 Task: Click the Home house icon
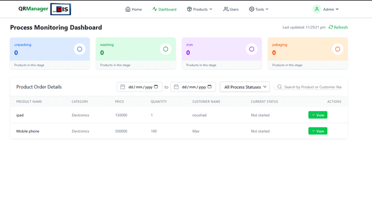[x=128, y=9]
